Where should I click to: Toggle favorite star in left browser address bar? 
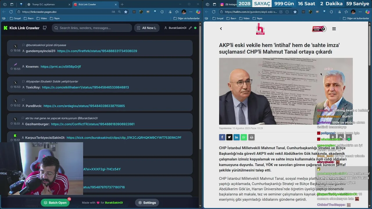[x=126, y=12]
